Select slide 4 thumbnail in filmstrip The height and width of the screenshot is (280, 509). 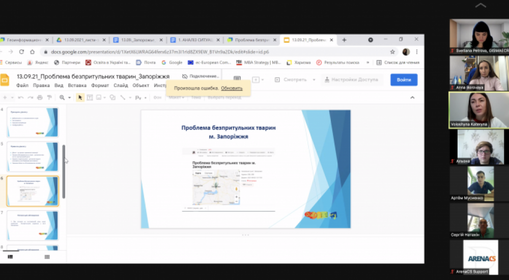pos(33,122)
